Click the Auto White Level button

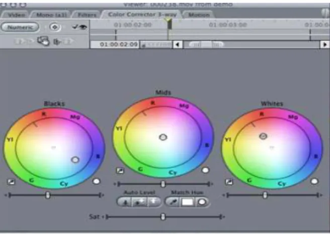pyautogui.click(x=154, y=202)
